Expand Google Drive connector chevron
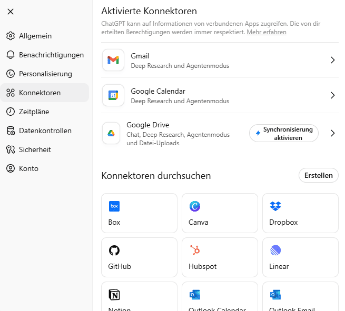 (x=332, y=133)
